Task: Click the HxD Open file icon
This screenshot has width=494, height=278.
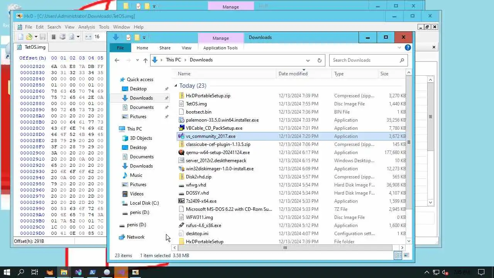Action: [x=29, y=37]
